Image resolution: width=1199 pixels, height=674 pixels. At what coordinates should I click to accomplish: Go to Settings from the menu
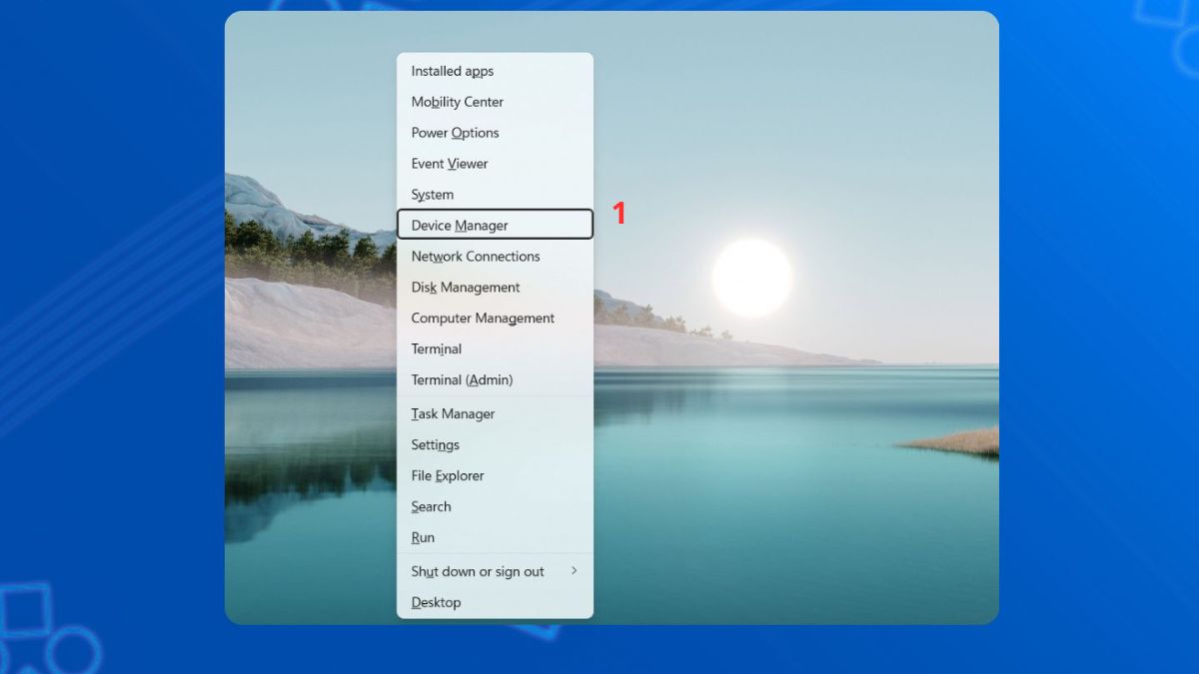(436, 445)
